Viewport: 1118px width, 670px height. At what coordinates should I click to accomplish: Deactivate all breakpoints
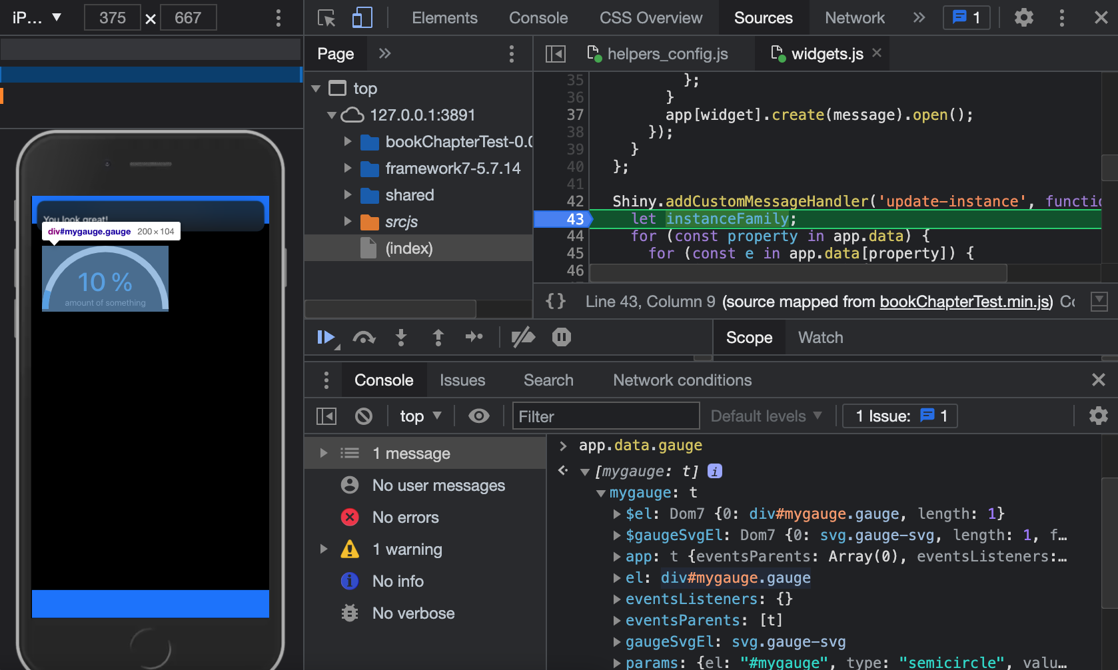point(523,338)
